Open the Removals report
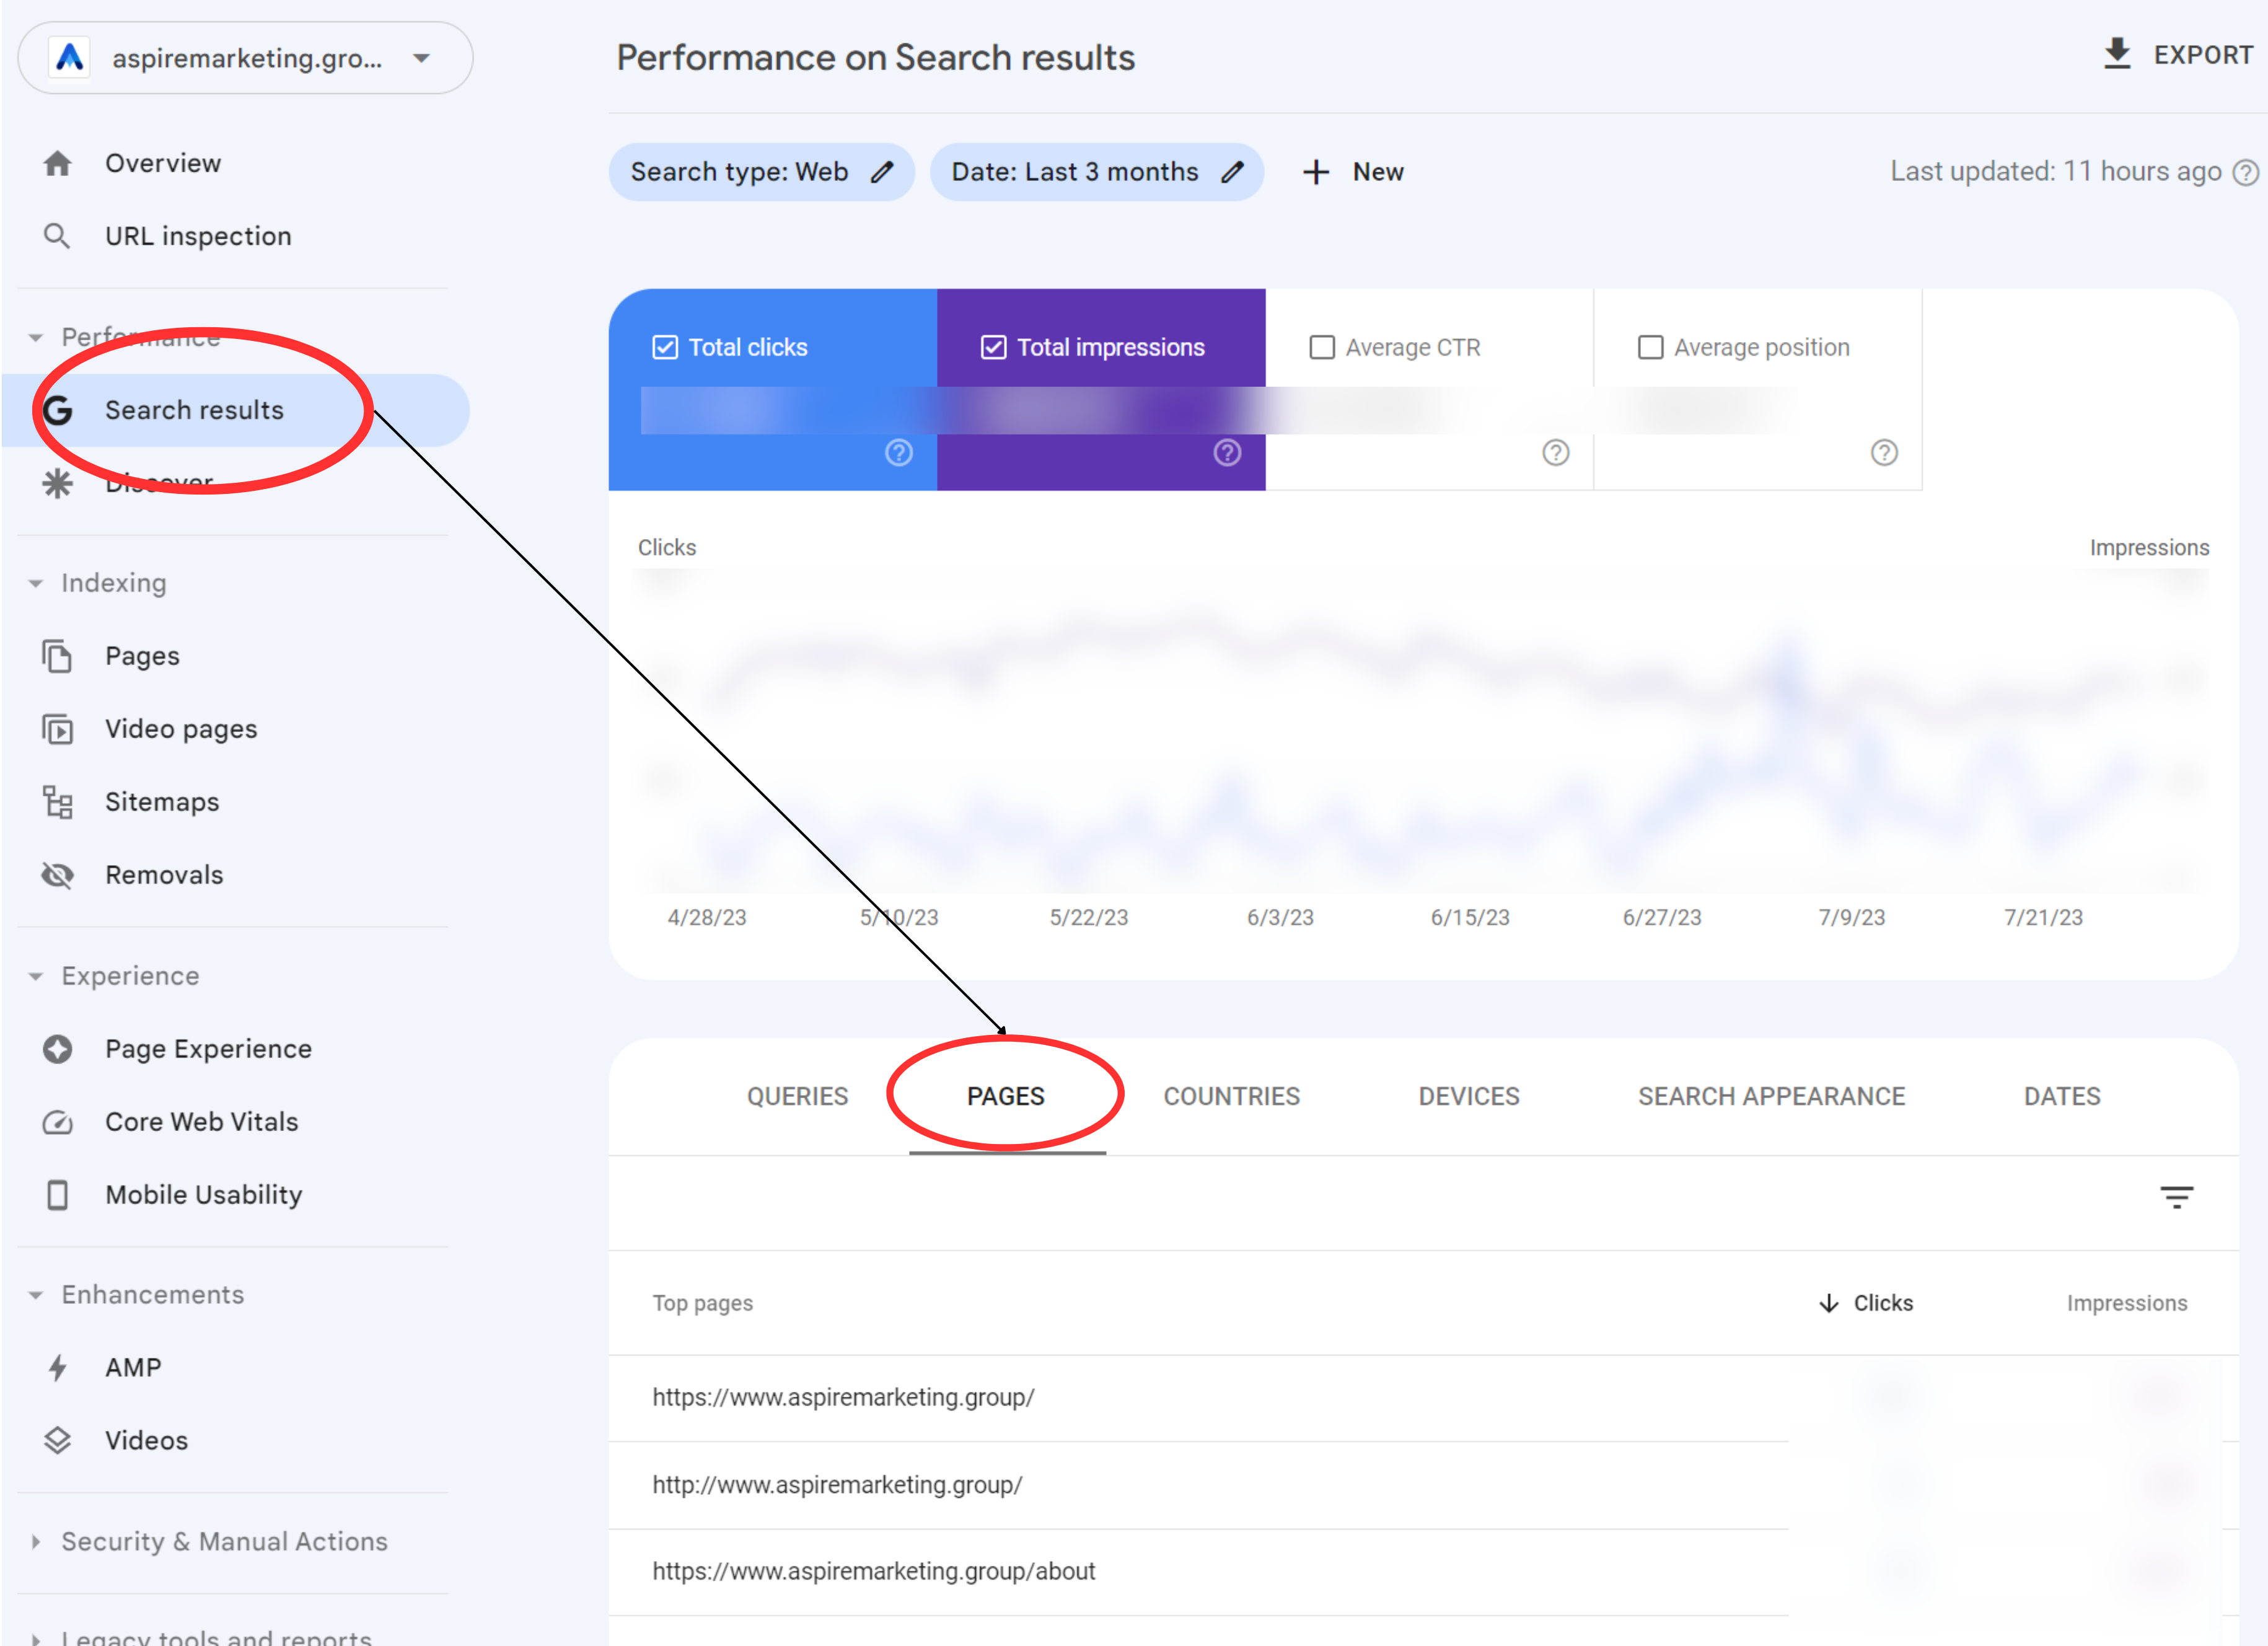 tap(164, 874)
